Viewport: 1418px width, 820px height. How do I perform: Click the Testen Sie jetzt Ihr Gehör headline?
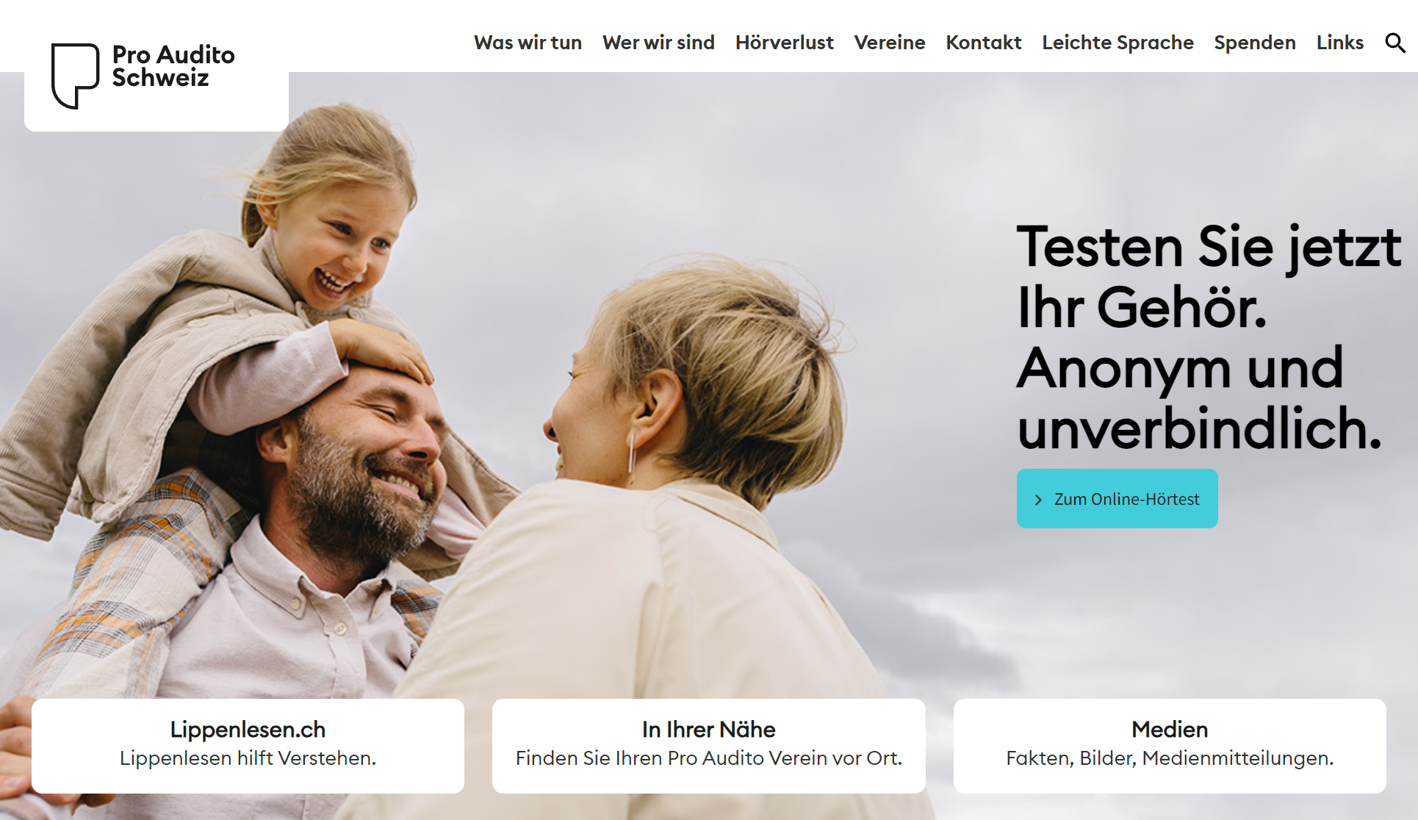coord(1209,337)
